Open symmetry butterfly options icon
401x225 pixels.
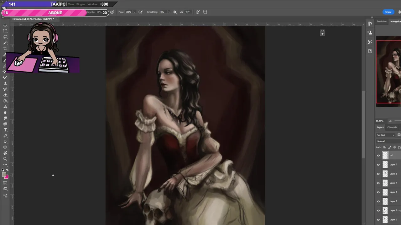pyautogui.click(x=205, y=12)
